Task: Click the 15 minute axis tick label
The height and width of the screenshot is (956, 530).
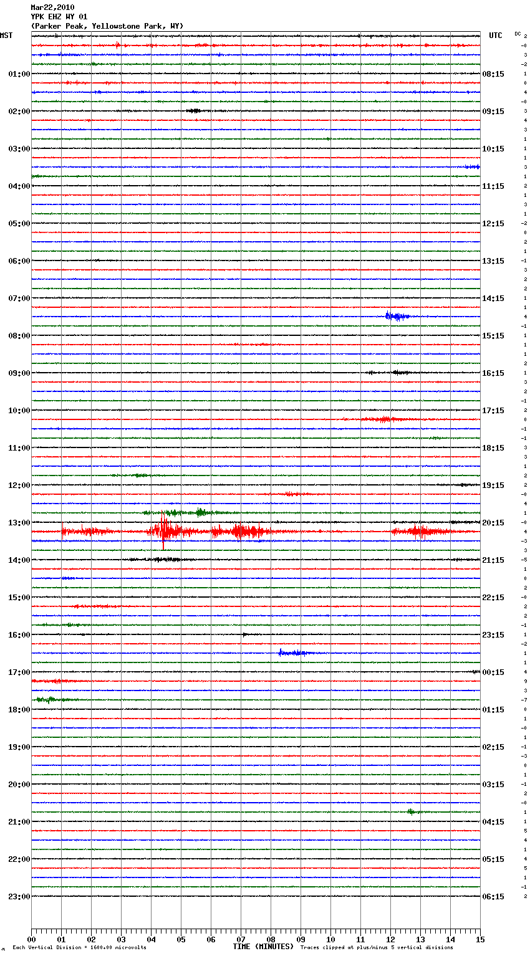Action: click(480, 939)
